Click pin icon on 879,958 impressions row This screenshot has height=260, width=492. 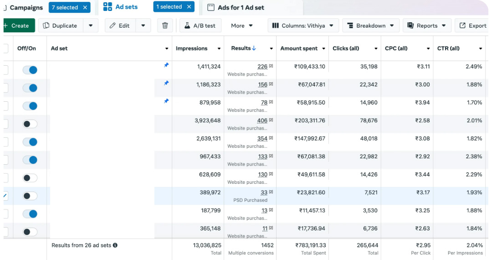tap(166, 101)
